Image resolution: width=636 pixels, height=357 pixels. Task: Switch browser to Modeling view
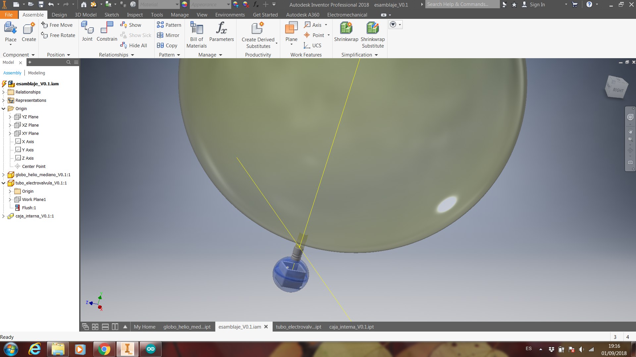[36, 73]
